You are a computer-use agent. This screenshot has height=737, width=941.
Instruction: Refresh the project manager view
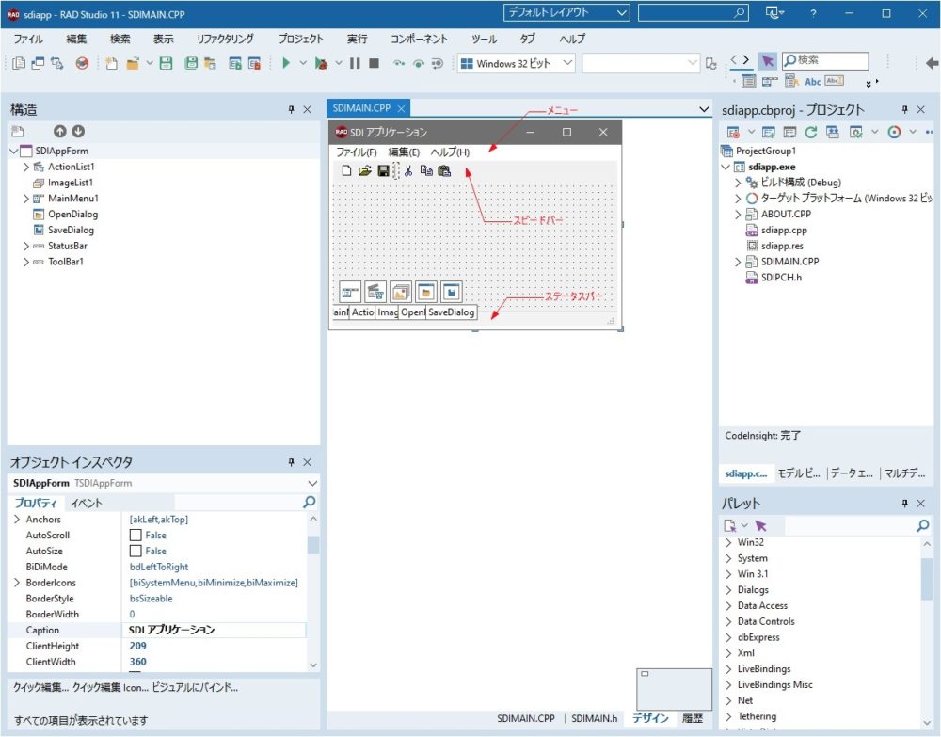point(811,132)
